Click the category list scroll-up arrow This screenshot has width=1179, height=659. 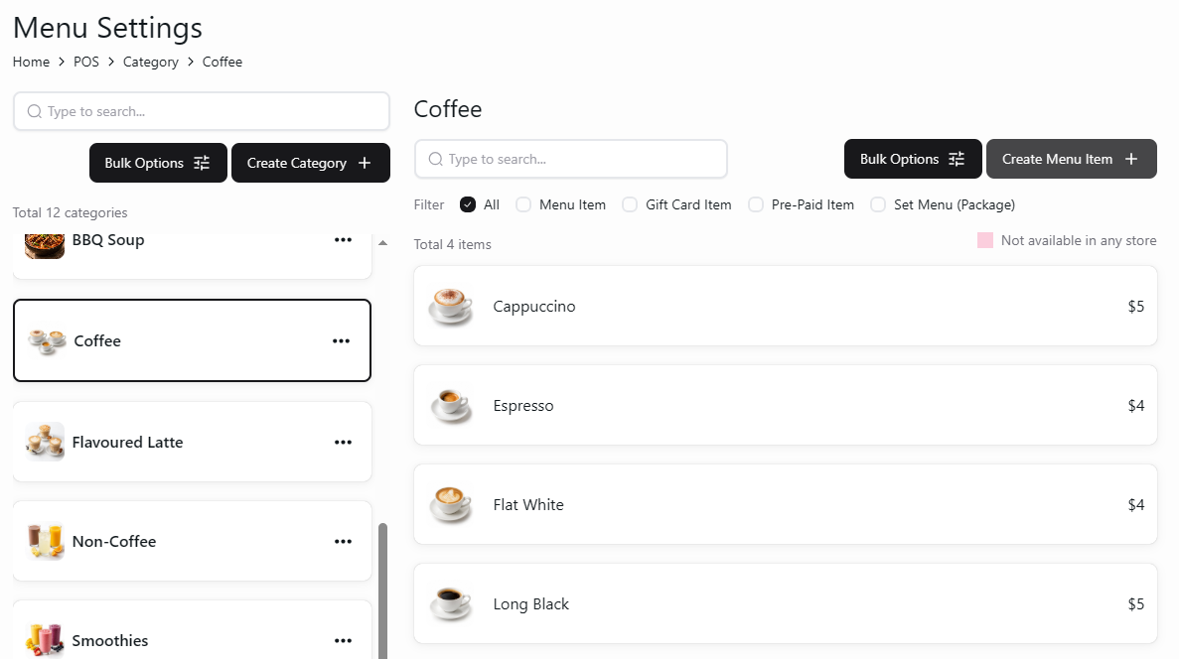[x=382, y=243]
